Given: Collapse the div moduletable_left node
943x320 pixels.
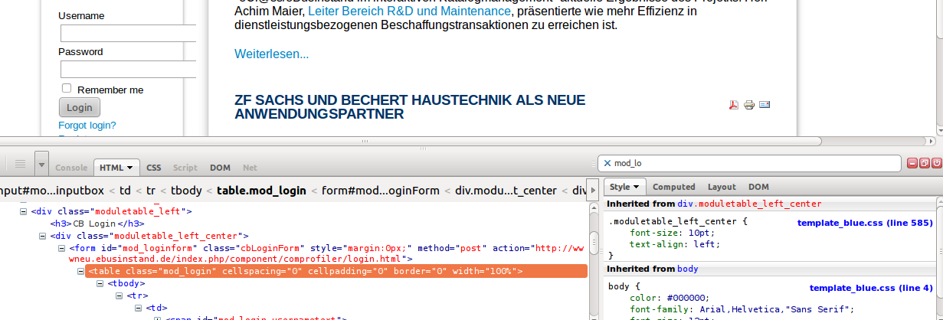Looking at the screenshot, I should [x=24, y=212].
